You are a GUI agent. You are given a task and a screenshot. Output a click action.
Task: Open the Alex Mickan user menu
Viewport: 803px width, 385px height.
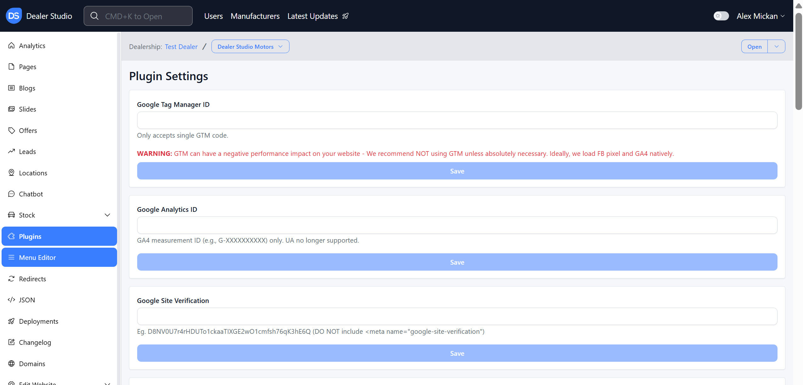(x=760, y=16)
